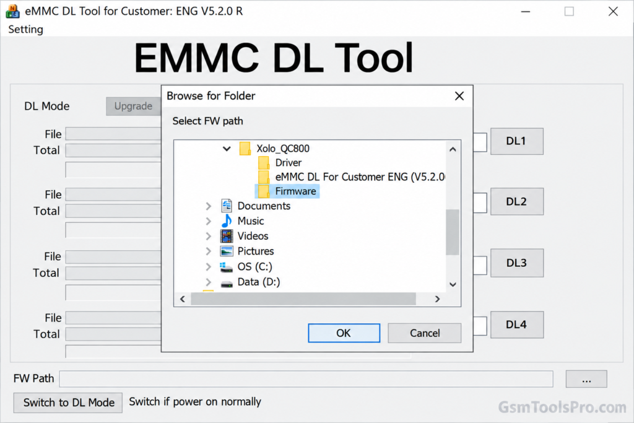Expand the Pictures node

(208, 251)
